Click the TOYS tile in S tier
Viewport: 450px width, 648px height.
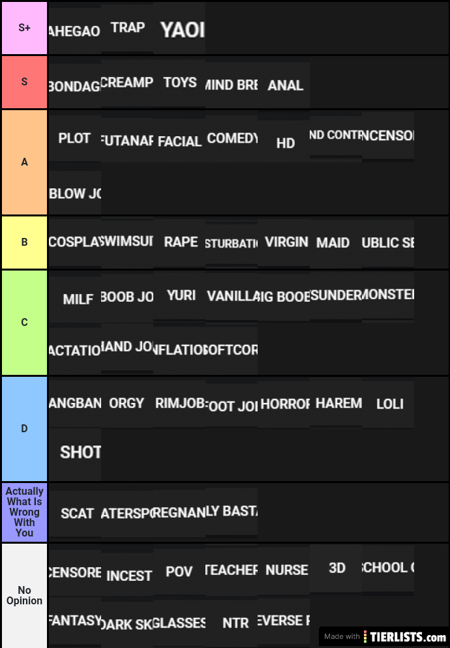tap(179, 82)
